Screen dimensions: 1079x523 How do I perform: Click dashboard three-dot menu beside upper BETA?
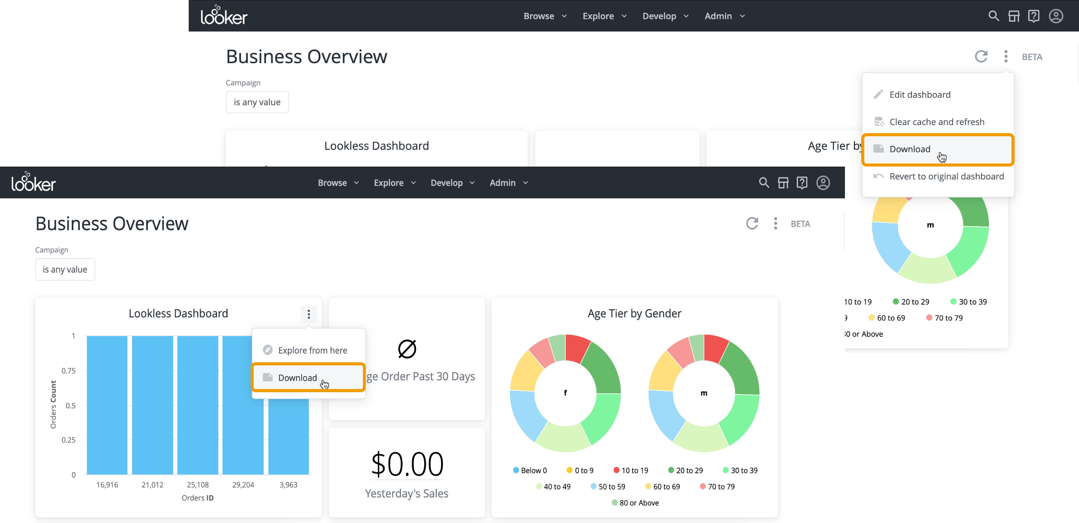click(x=1006, y=56)
